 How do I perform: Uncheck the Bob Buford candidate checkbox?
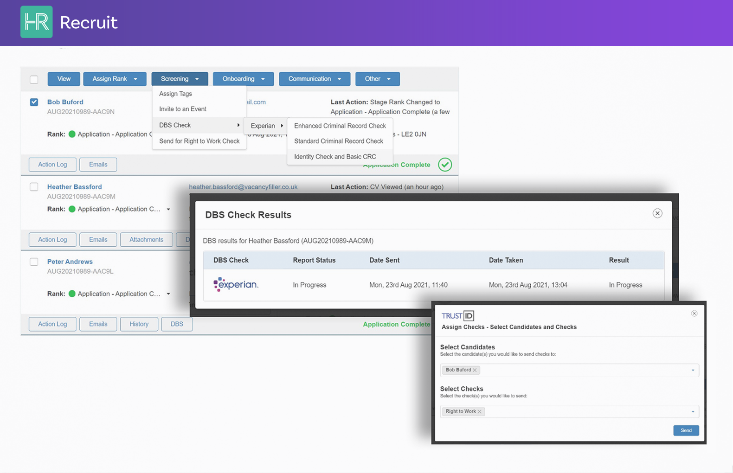point(34,102)
